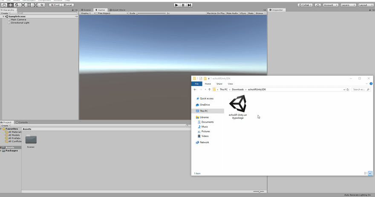Select the Hierarchy tab
Image resolution: width=375 pixels, height=197 pixels.
point(8,10)
